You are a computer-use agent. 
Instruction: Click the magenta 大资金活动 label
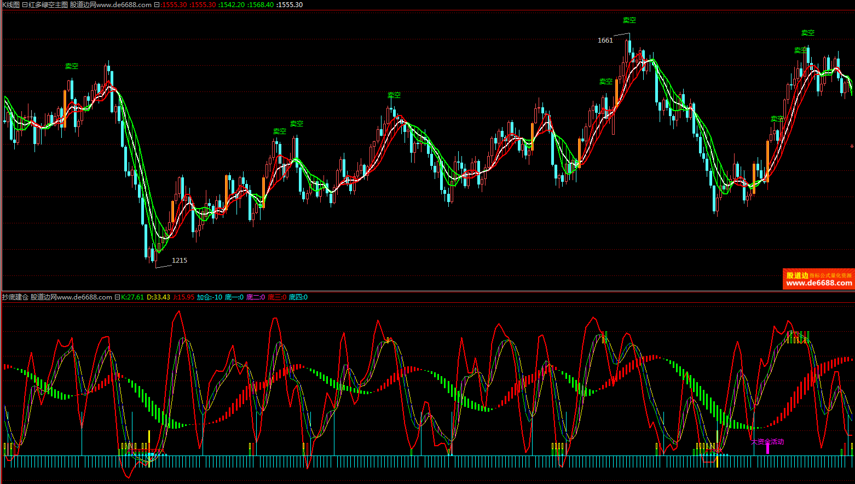[x=767, y=441]
